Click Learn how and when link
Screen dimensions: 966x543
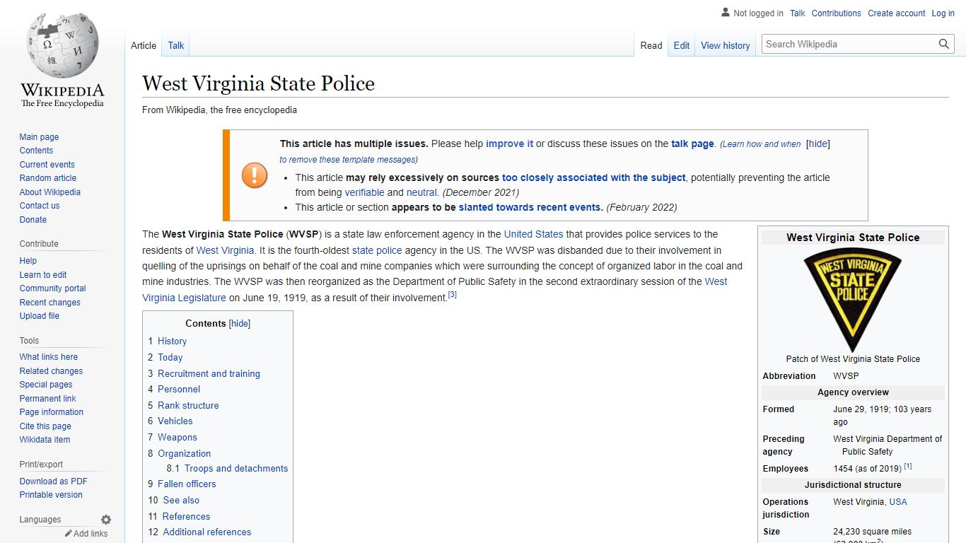(761, 144)
